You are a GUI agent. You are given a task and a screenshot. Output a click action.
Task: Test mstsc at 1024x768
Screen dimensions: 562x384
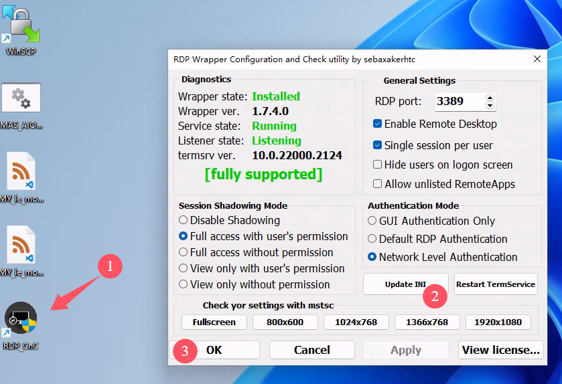click(356, 322)
